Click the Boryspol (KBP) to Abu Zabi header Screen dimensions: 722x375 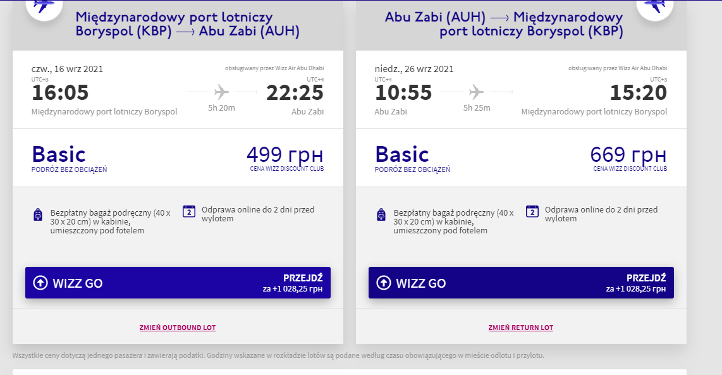point(187,25)
